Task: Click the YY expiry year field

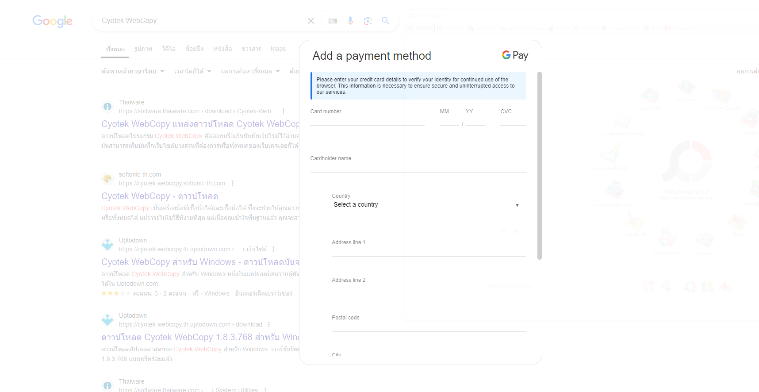Action: [x=475, y=120]
